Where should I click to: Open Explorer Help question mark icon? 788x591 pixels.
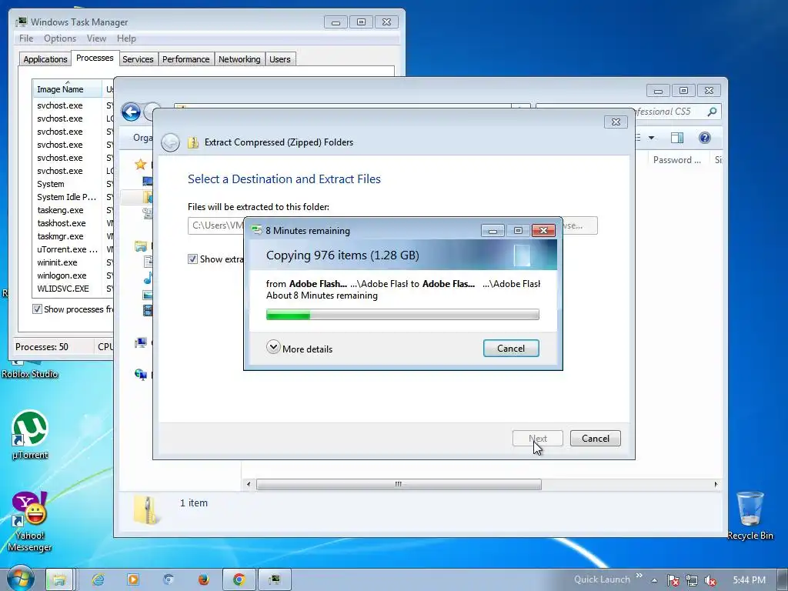(705, 138)
